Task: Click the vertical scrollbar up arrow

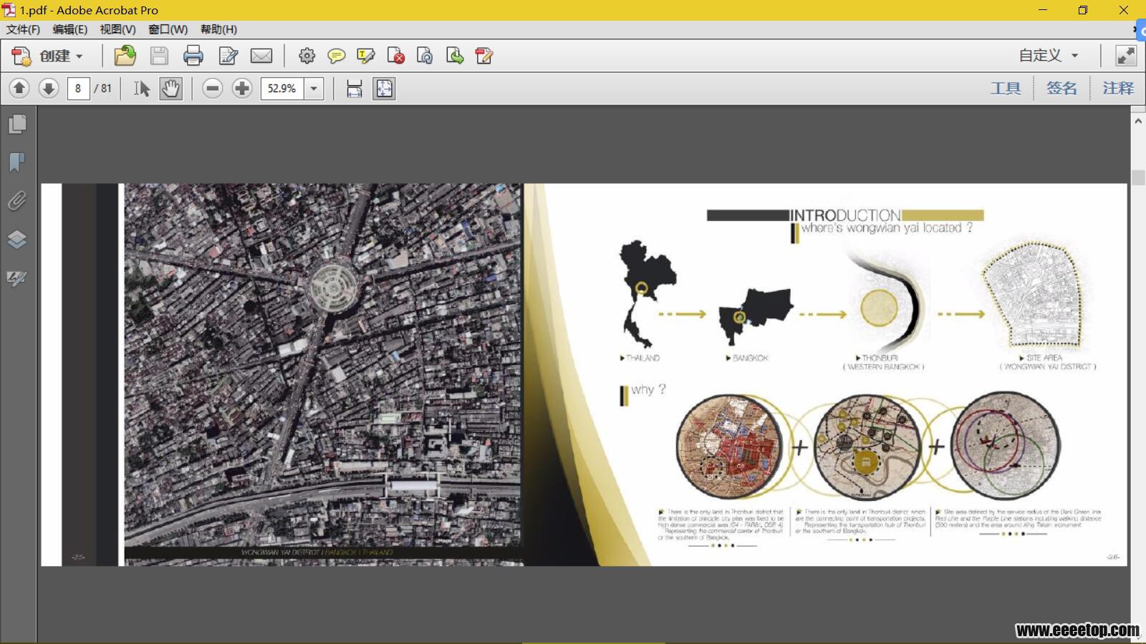Action: (1138, 121)
